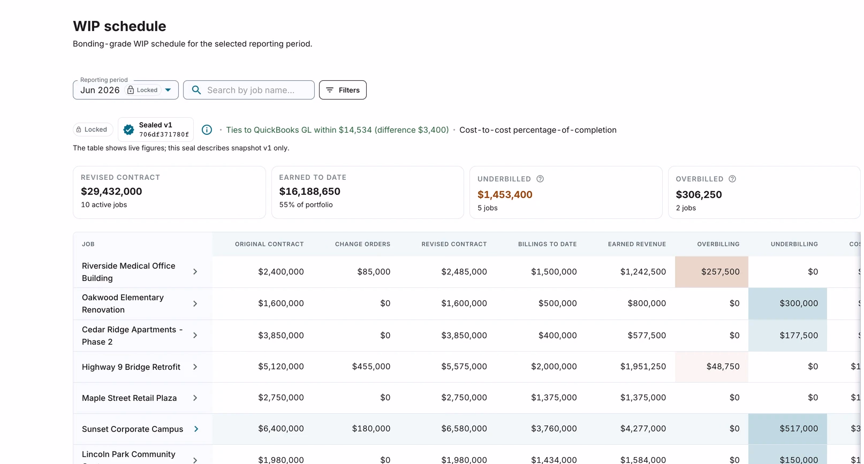Click the Overbilling column header

pyautogui.click(x=718, y=244)
